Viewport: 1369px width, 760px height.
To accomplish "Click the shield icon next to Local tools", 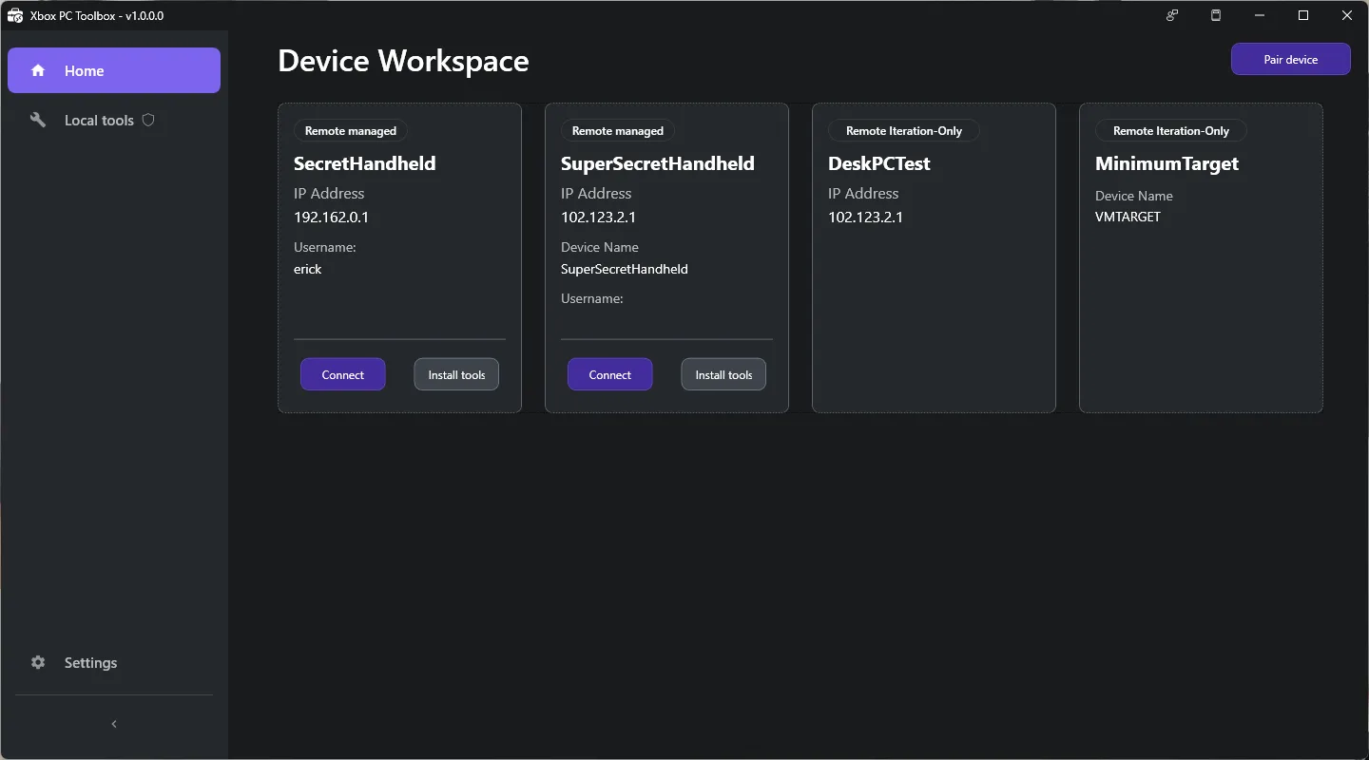I will click(x=148, y=121).
